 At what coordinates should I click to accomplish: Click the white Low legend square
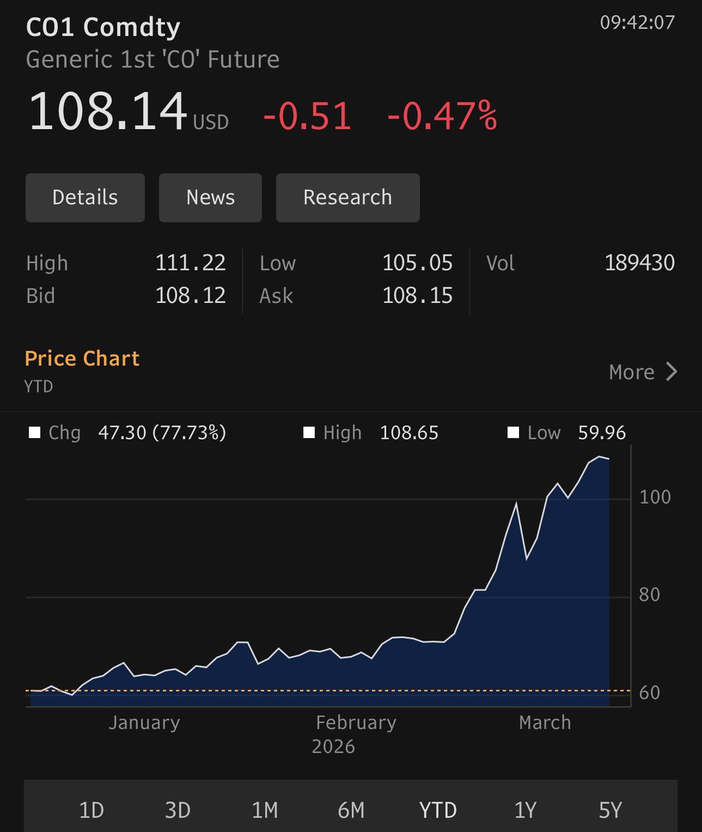point(513,433)
